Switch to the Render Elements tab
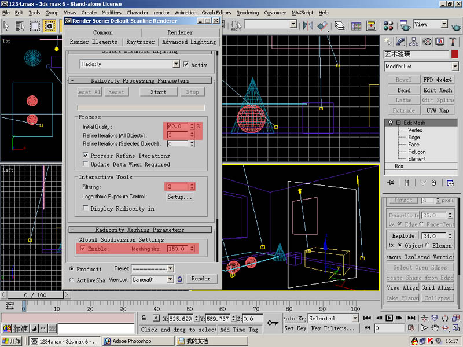 [94, 42]
